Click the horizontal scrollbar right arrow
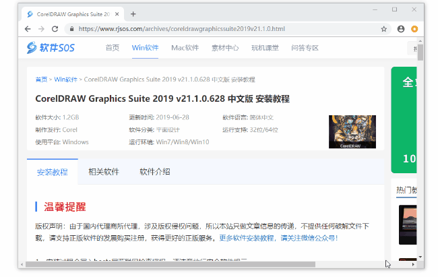The height and width of the screenshot is (277, 438). 413,264
